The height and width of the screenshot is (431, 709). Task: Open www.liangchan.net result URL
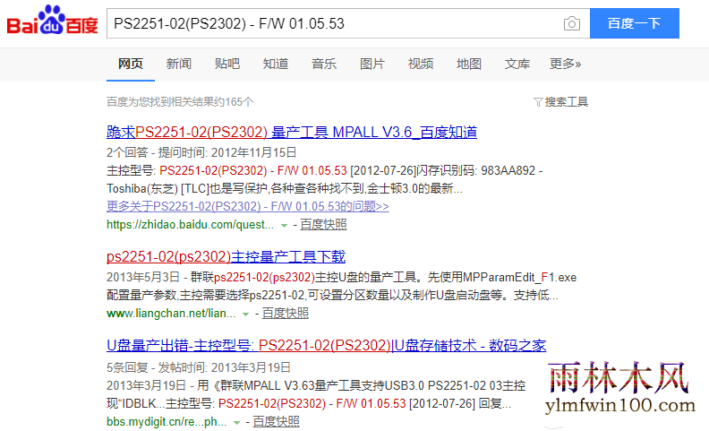[x=171, y=314]
